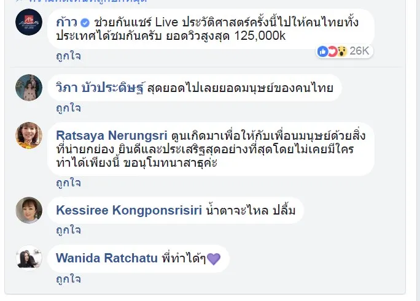Open ก้าว page profile picture

coord(29,22)
